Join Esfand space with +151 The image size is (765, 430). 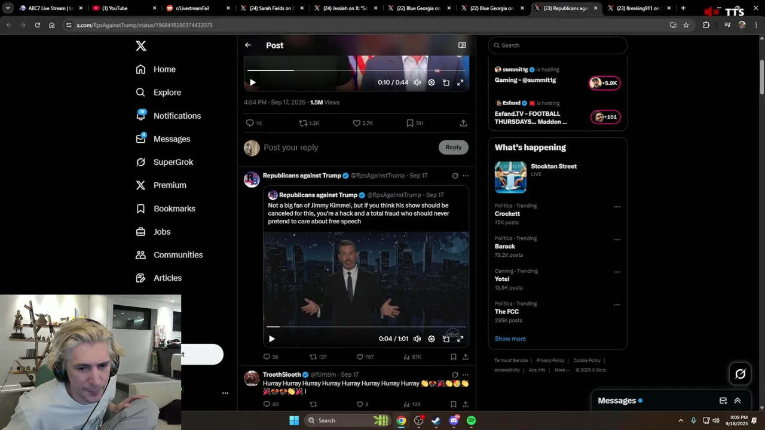[x=605, y=117]
